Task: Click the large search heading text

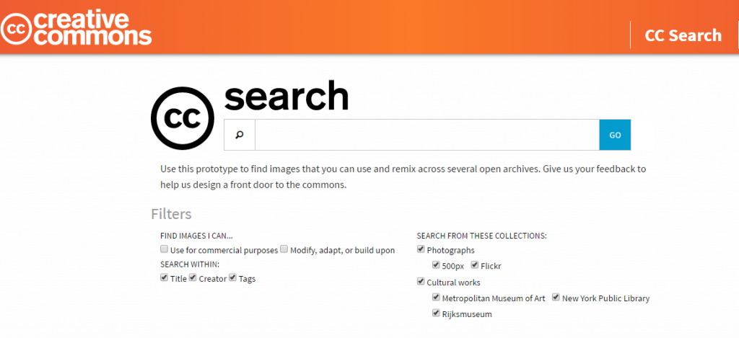Action: [x=287, y=96]
